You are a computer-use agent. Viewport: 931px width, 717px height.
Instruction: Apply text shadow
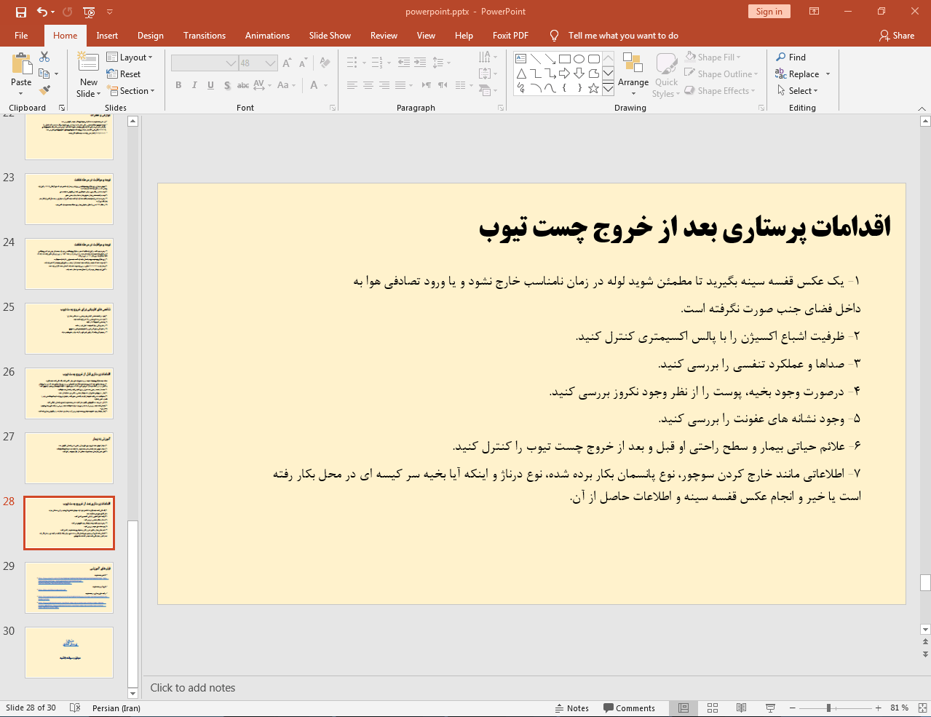[x=227, y=85]
